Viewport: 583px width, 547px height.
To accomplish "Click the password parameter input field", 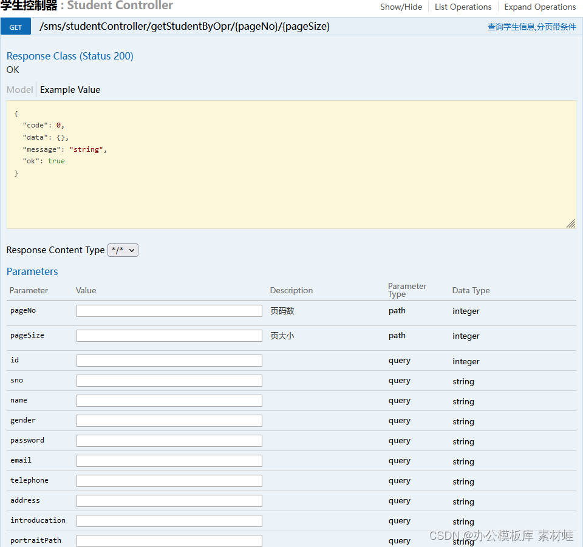I will coord(169,441).
